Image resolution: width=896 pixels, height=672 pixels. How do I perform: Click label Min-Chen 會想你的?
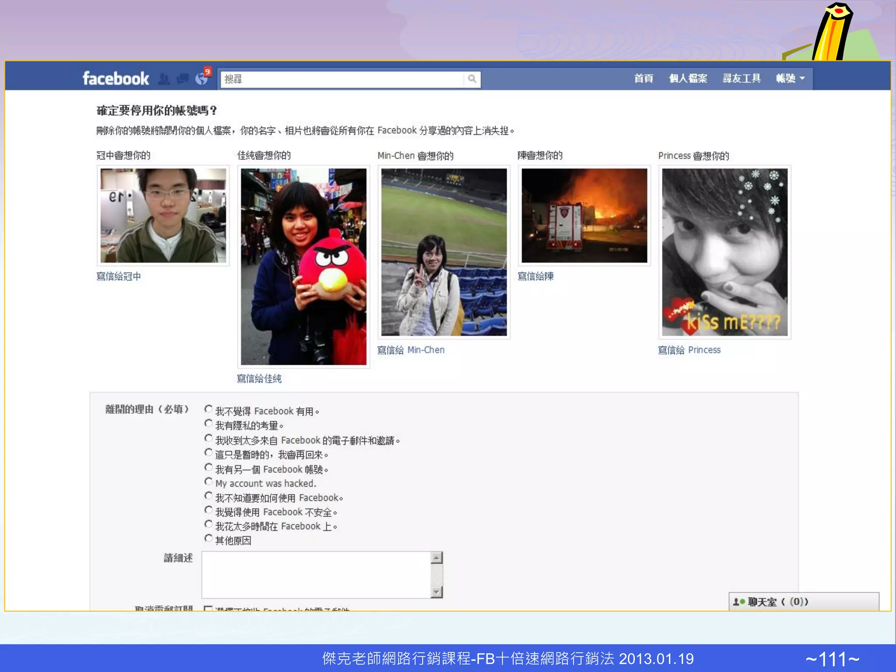click(x=415, y=156)
